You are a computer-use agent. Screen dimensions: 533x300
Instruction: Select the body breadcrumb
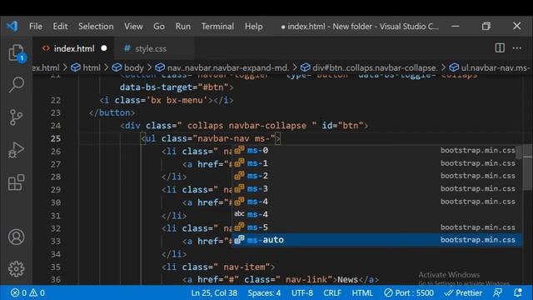pyautogui.click(x=127, y=67)
